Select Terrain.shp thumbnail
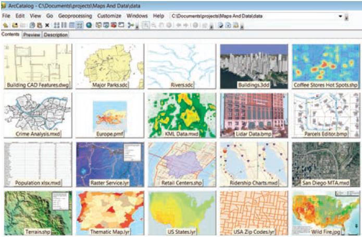The width and height of the screenshot is (362, 237). coord(38,213)
